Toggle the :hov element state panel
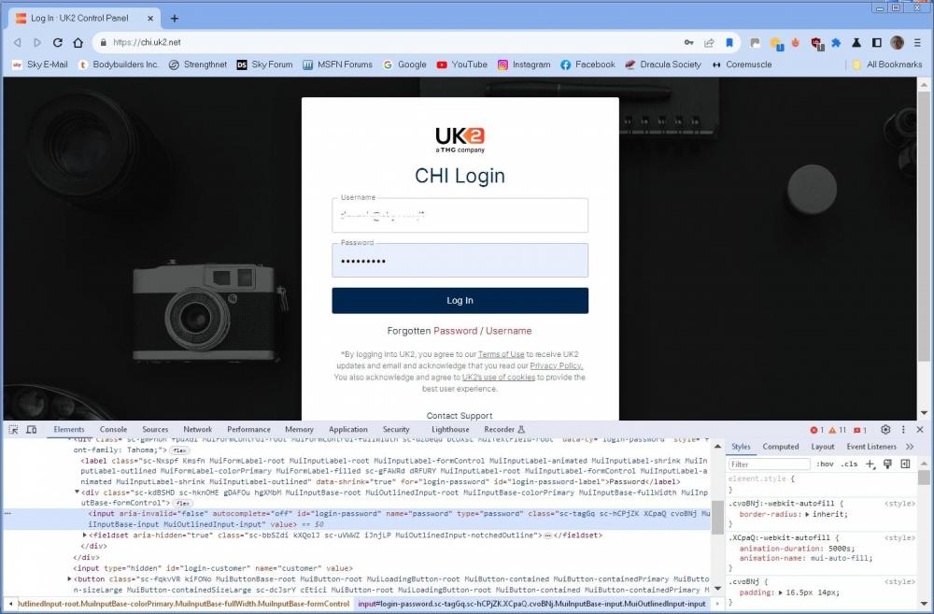Viewport: 934px width, 614px height. [825, 464]
